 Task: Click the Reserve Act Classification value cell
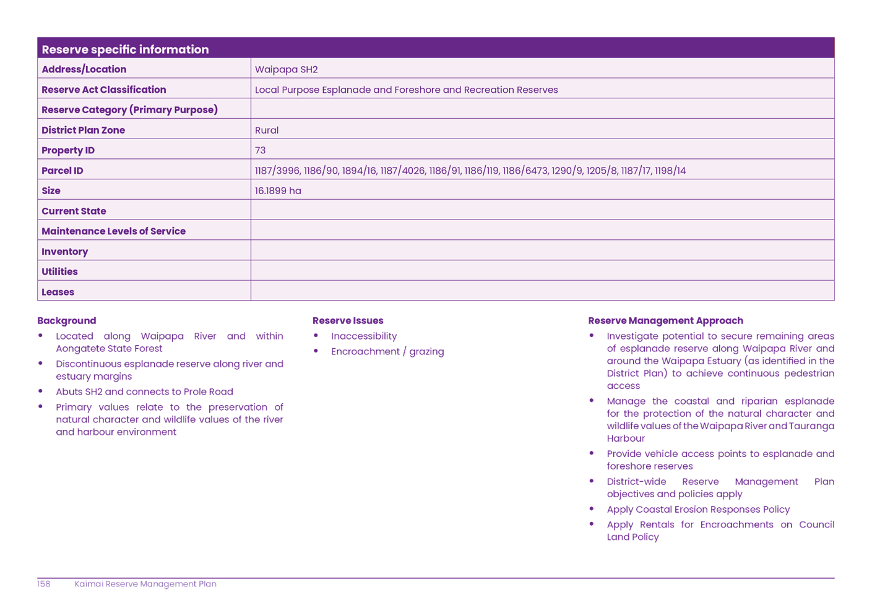point(406,90)
